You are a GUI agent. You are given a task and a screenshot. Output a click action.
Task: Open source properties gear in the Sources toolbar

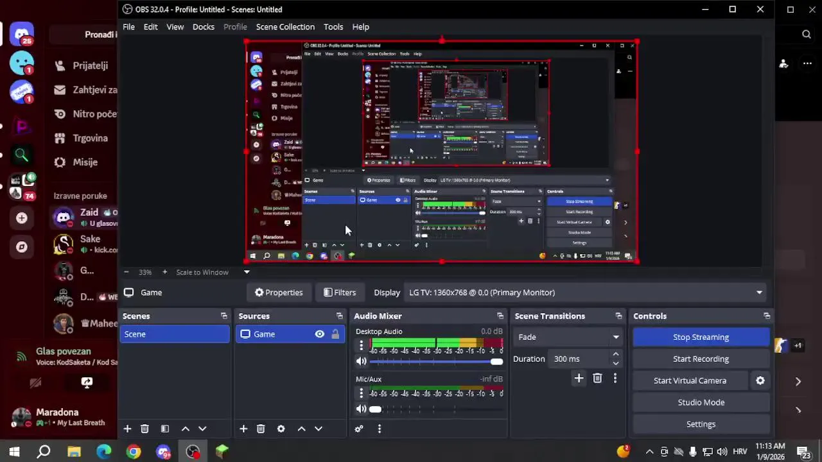click(281, 429)
